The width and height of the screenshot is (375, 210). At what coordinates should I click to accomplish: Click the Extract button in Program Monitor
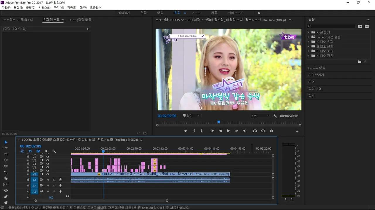click(263, 131)
